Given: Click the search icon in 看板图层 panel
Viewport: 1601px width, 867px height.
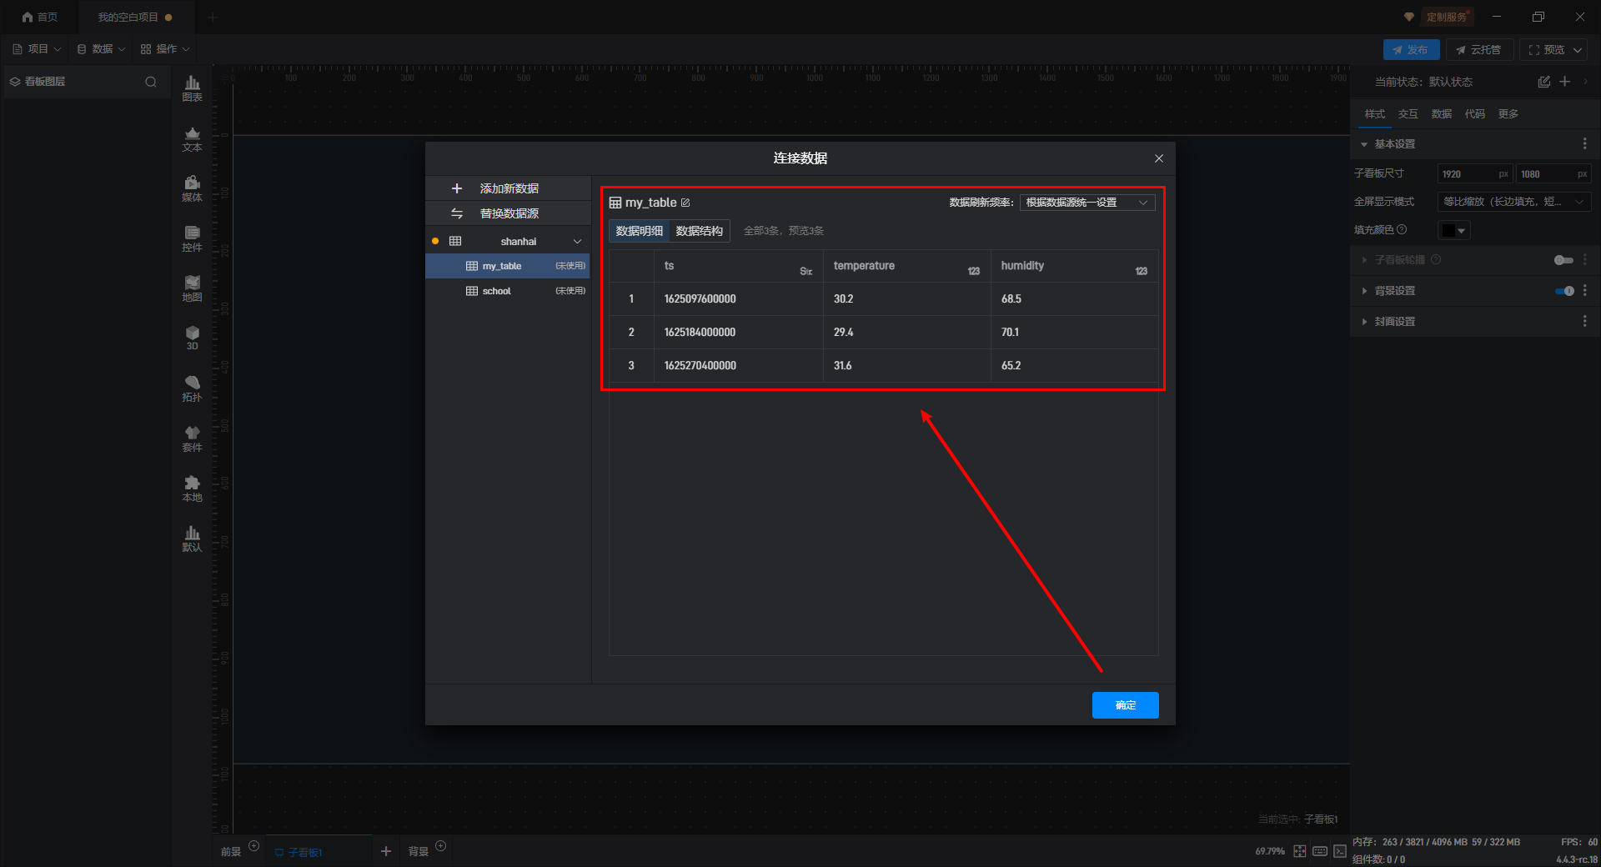Looking at the screenshot, I should pyautogui.click(x=151, y=82).
